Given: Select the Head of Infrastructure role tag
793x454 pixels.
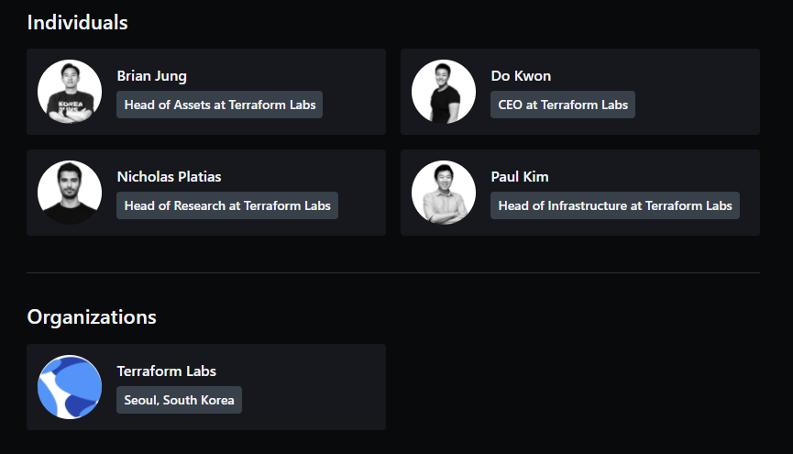Looking at the screenshot, I should [615, 205].
